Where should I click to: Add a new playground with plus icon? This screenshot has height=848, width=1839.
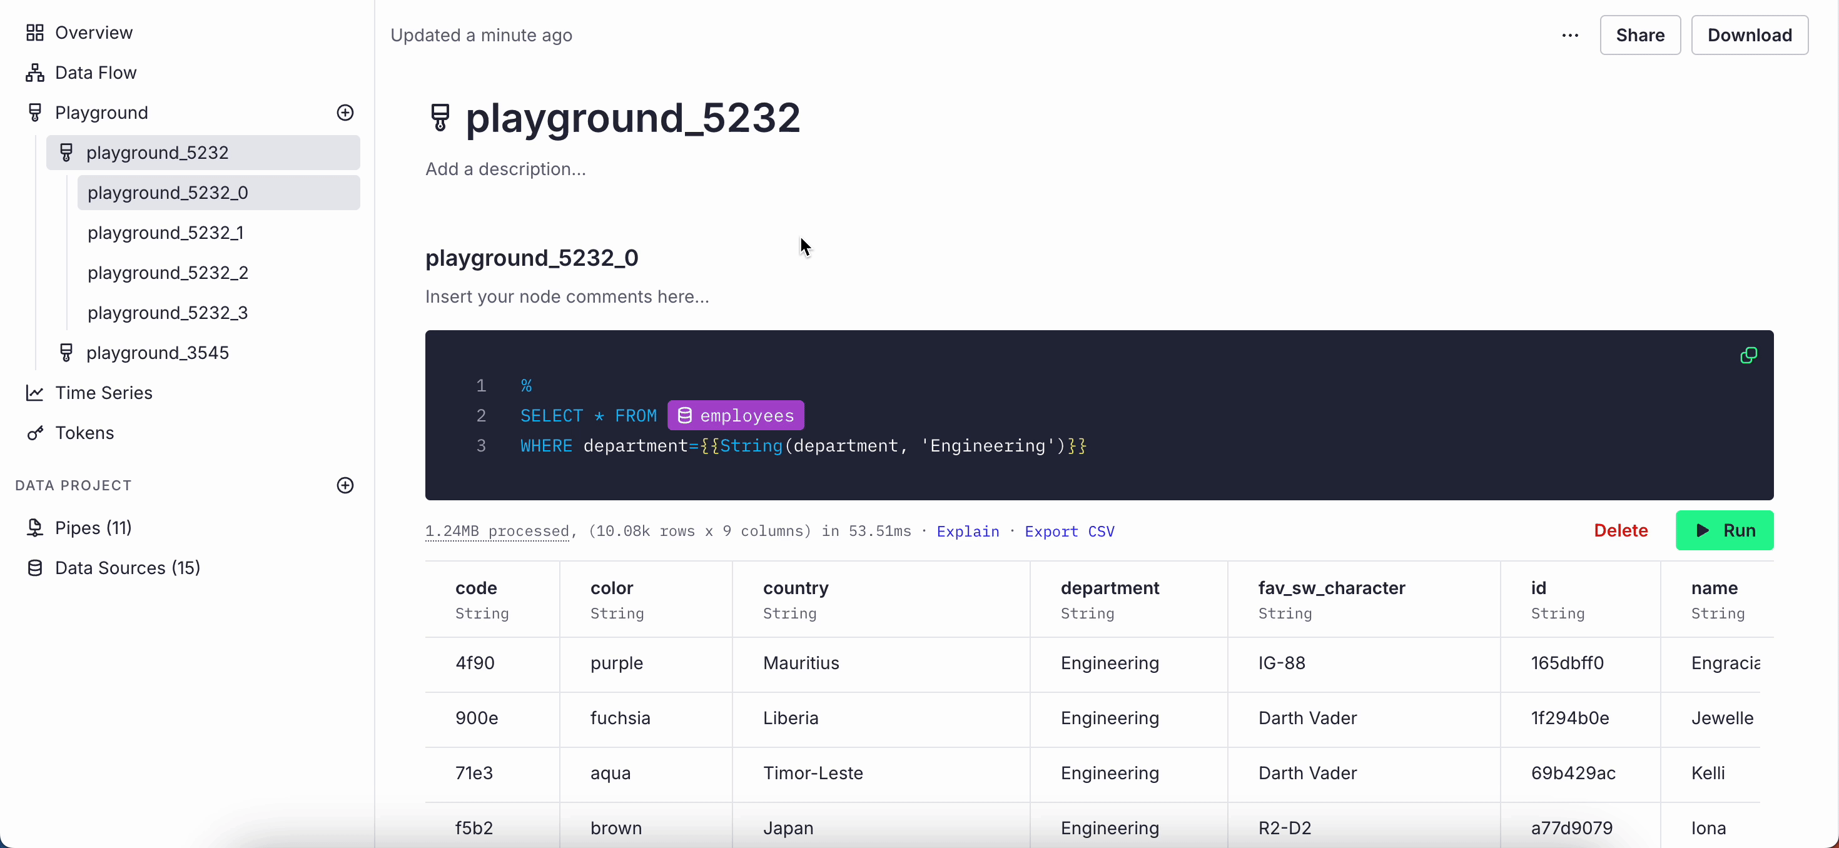(345, 113)
